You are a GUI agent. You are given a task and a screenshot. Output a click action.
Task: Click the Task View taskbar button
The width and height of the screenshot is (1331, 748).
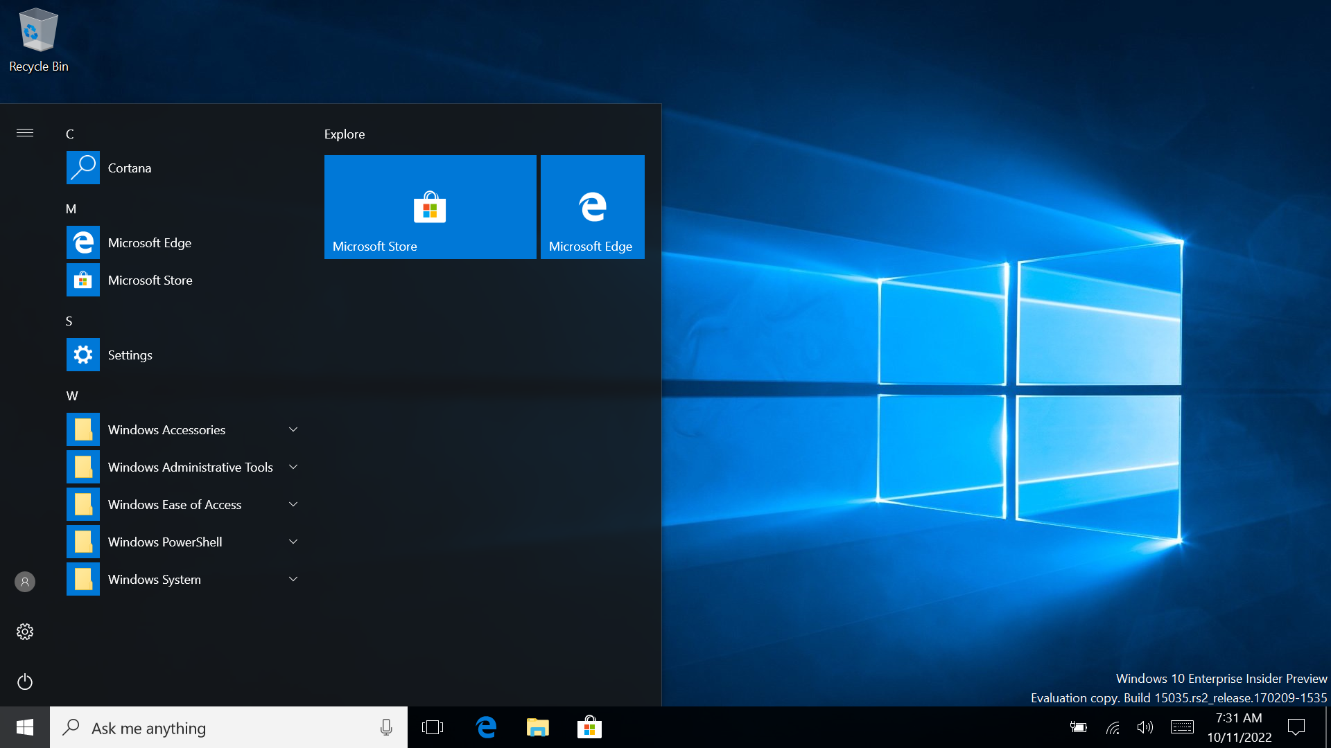[433, 727]
